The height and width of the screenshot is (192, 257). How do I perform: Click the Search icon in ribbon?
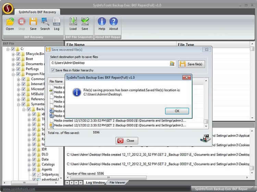tap(45, 22)
